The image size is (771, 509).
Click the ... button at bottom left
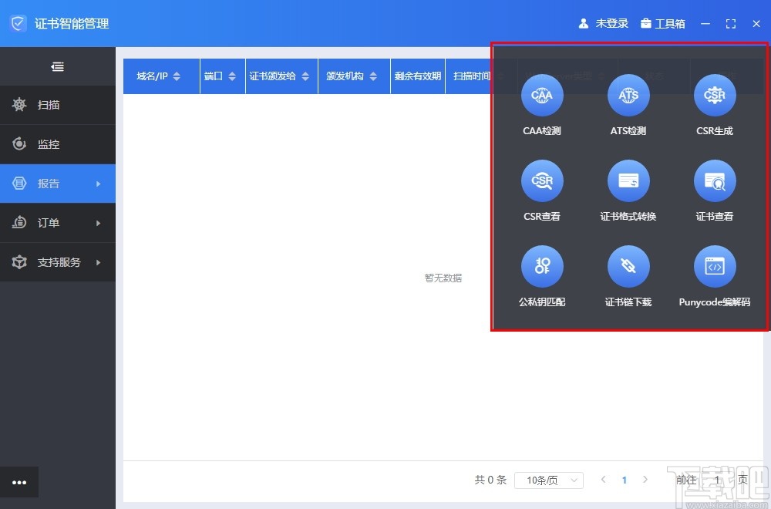[x=19, y=482]
